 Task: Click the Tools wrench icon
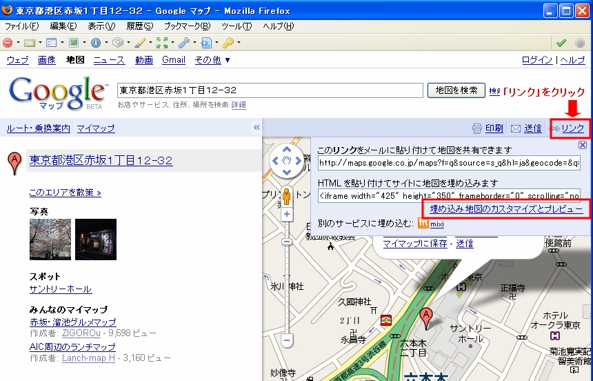(x=184, y=43)
